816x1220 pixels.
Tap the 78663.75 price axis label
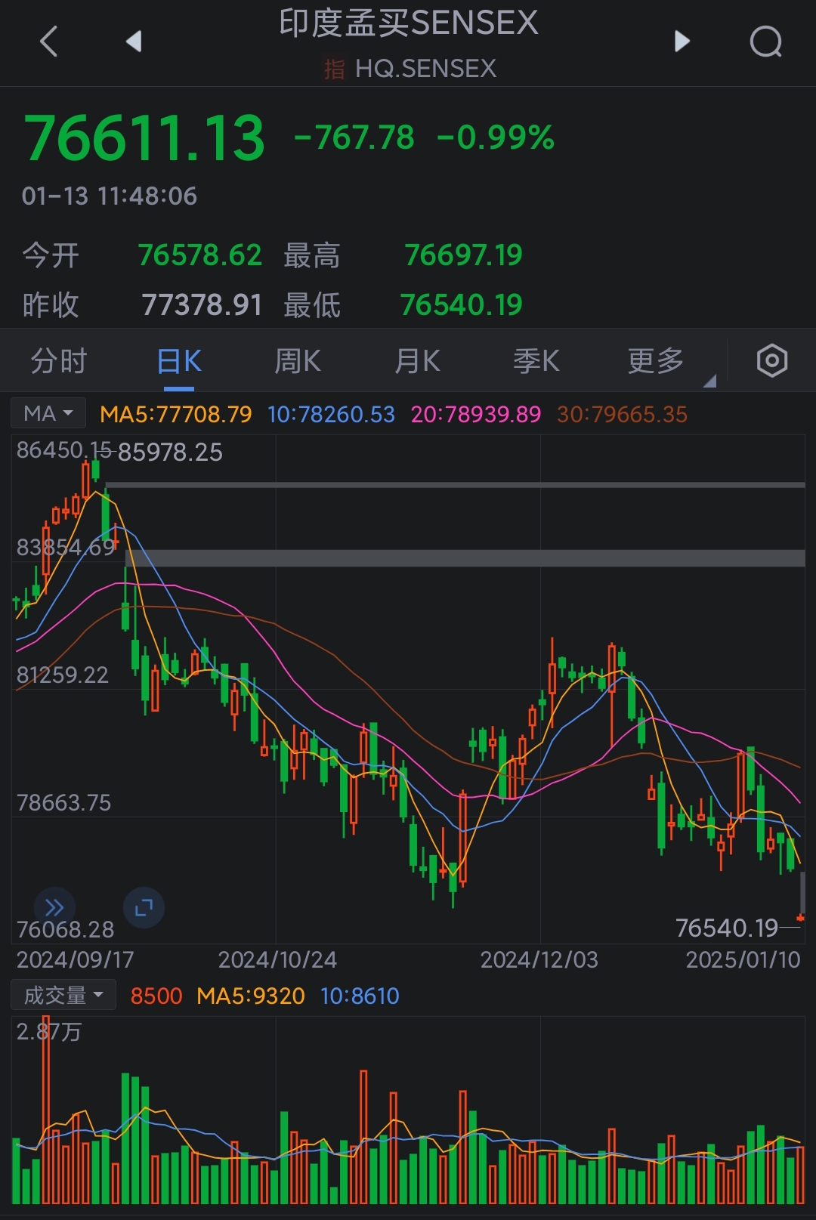63,802
